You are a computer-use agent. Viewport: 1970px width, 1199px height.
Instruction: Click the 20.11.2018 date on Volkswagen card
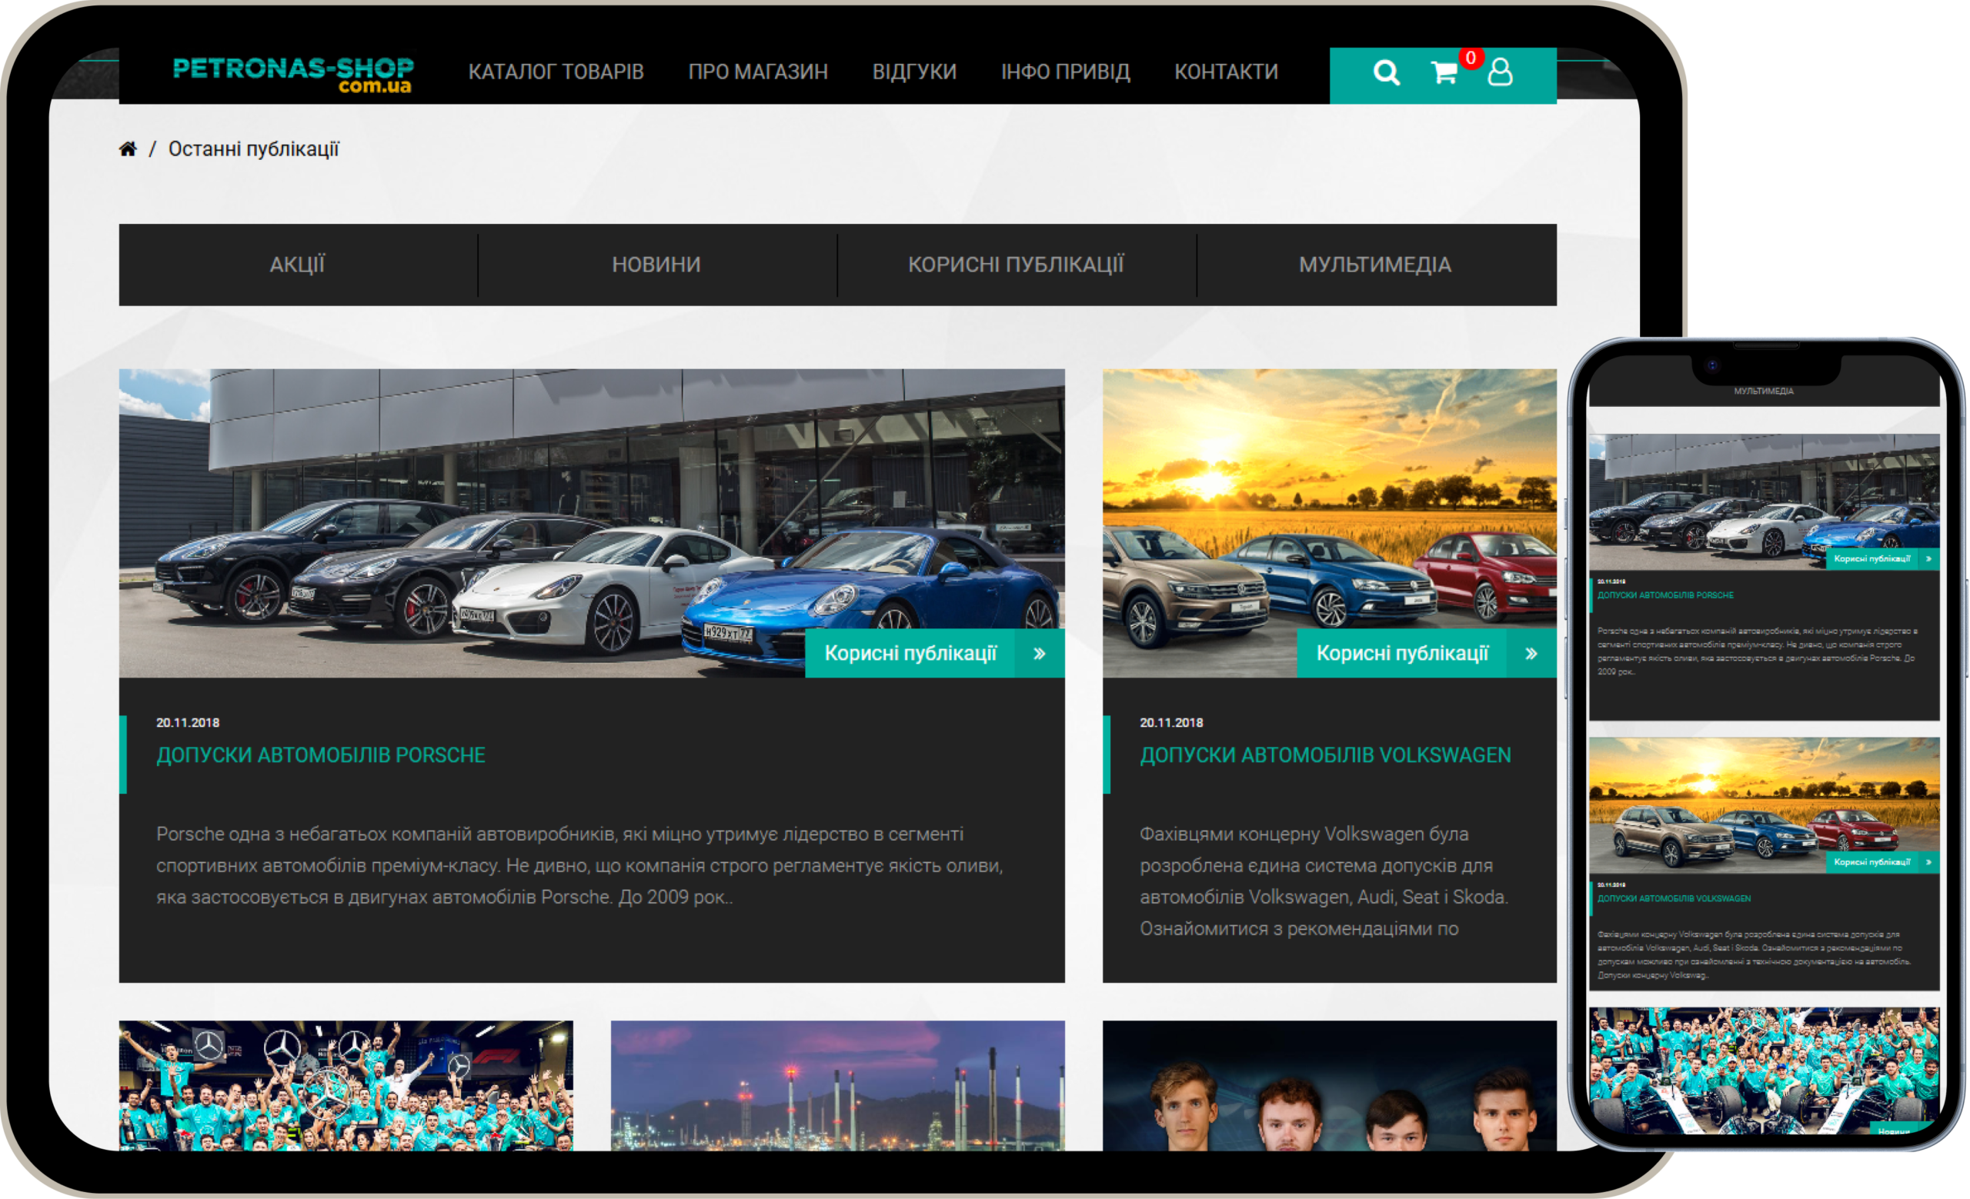click(x=1171, y=722)
